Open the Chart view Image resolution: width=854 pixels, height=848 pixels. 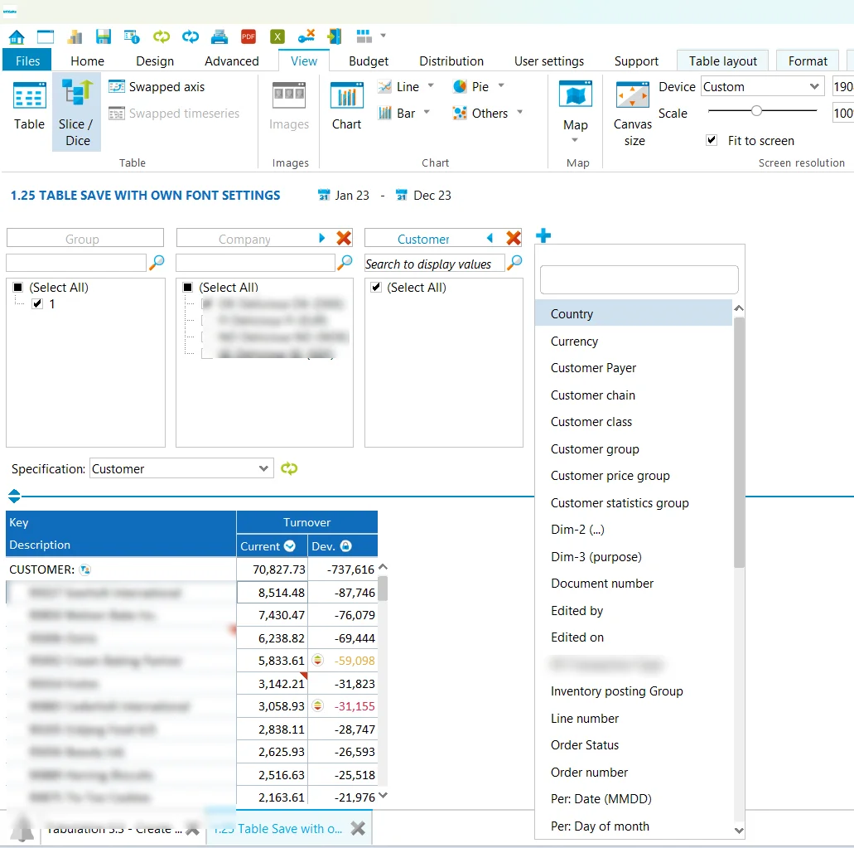(x=347, y=106)
